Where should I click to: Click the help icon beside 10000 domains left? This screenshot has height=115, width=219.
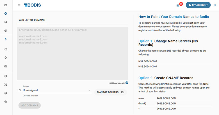(127, 83)
